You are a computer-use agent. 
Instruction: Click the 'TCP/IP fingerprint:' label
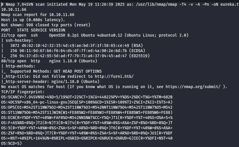(x=23, y=92)
